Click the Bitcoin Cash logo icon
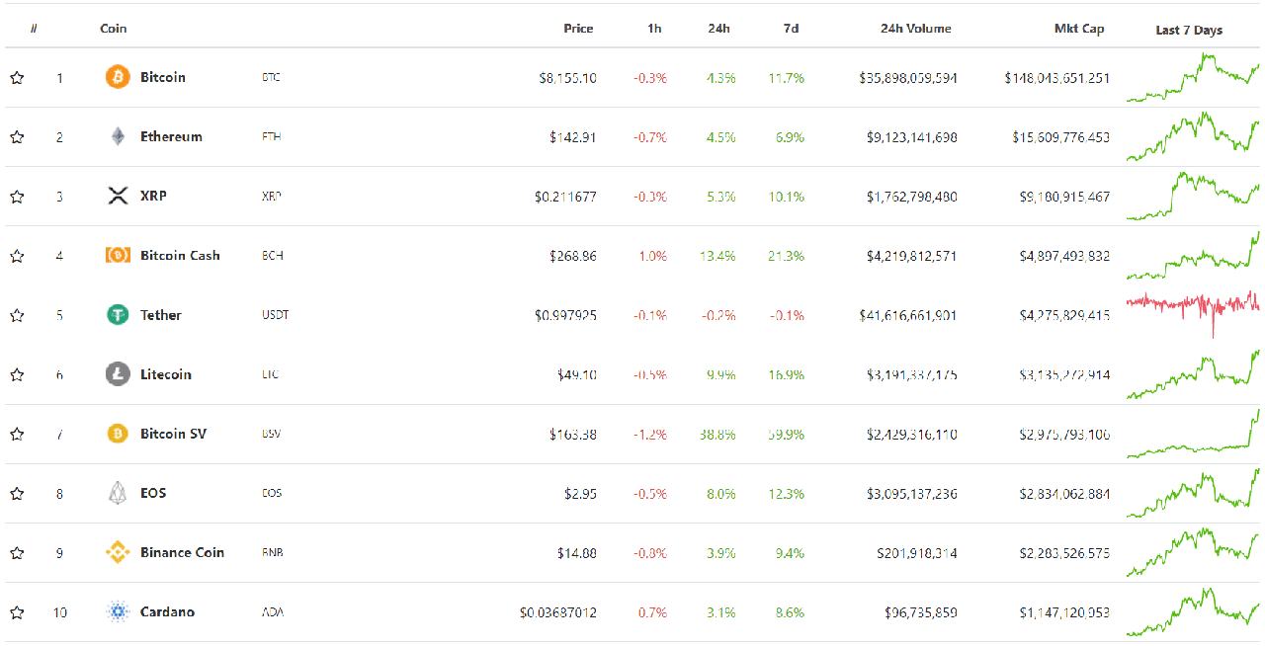The height and width of the screenshot is (646, 1265). 118,255
